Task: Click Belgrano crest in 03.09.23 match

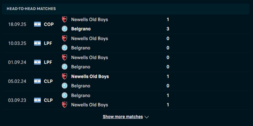Action: [x=65, y=95]
